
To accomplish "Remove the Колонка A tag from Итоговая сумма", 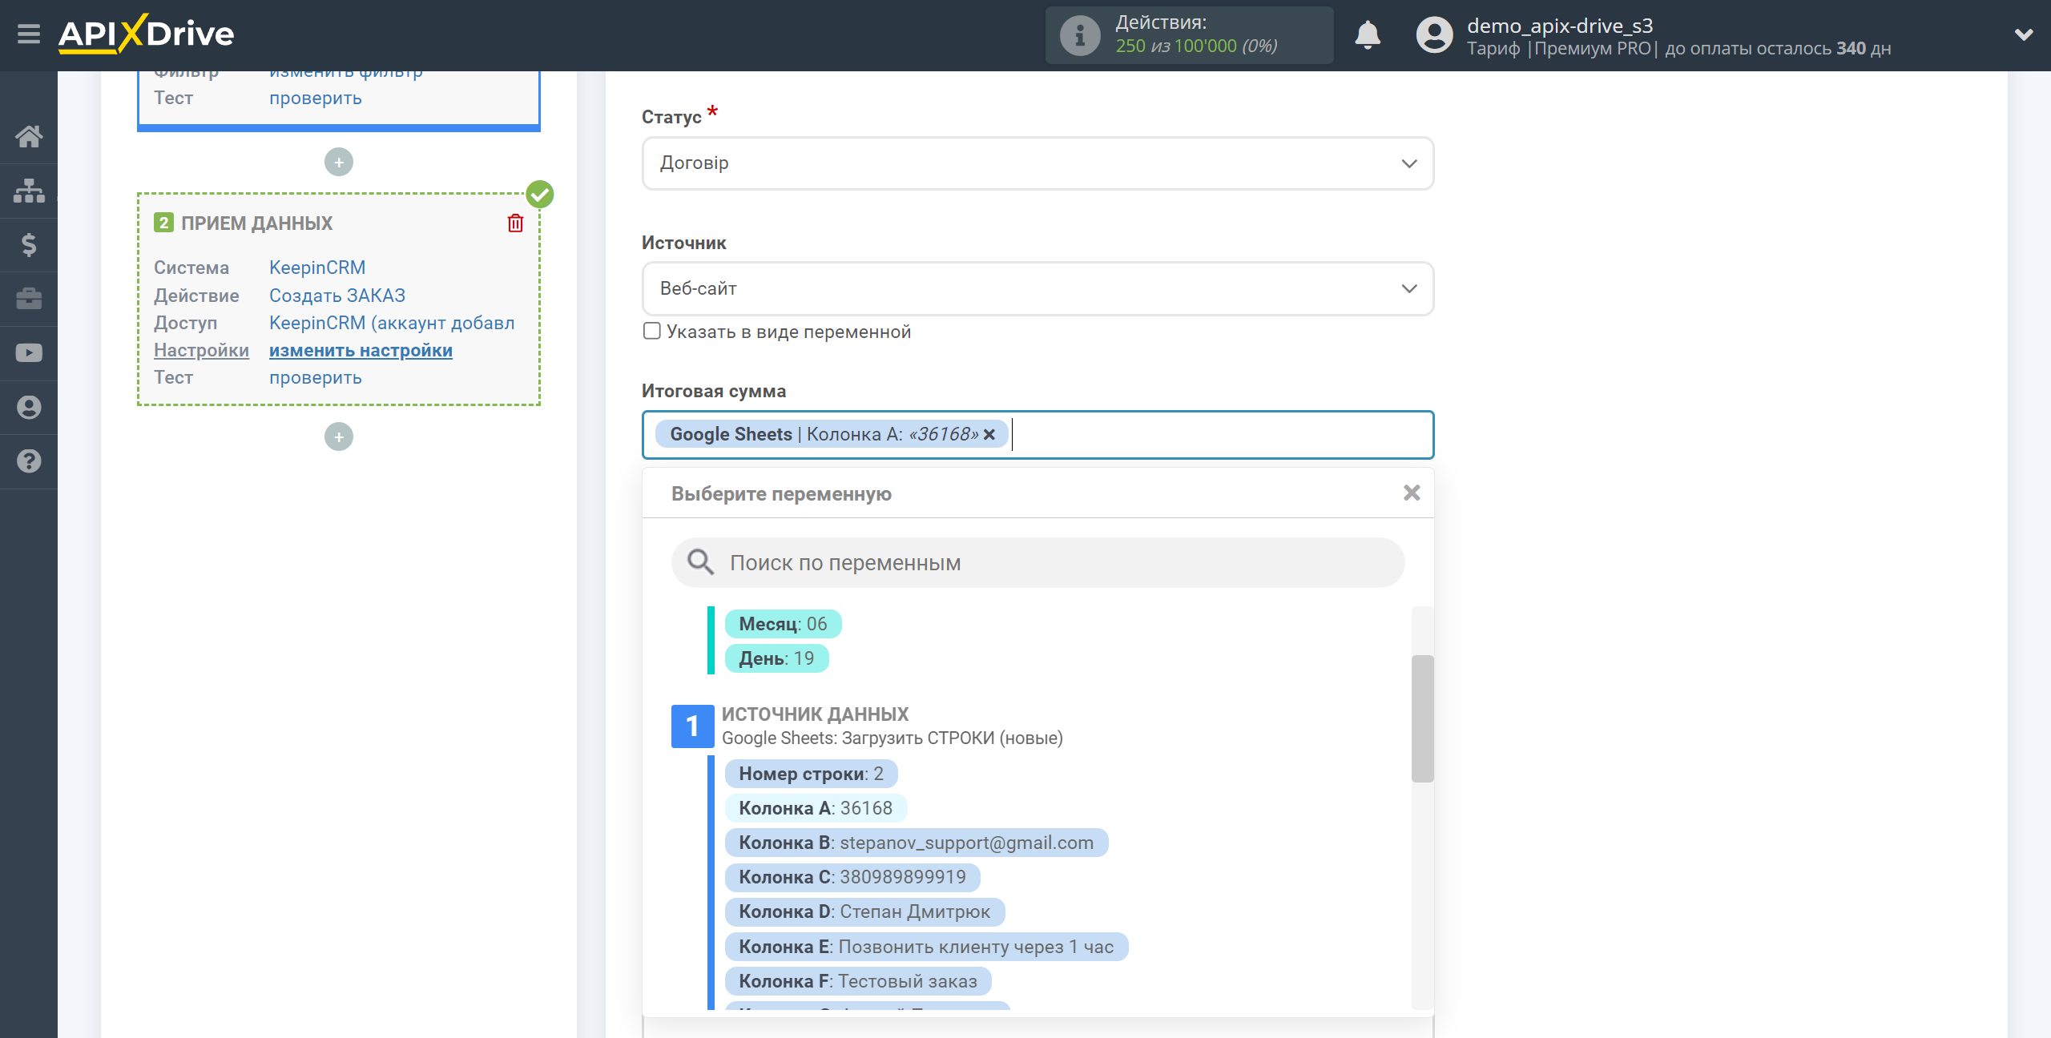I will (x=989, y=434).
